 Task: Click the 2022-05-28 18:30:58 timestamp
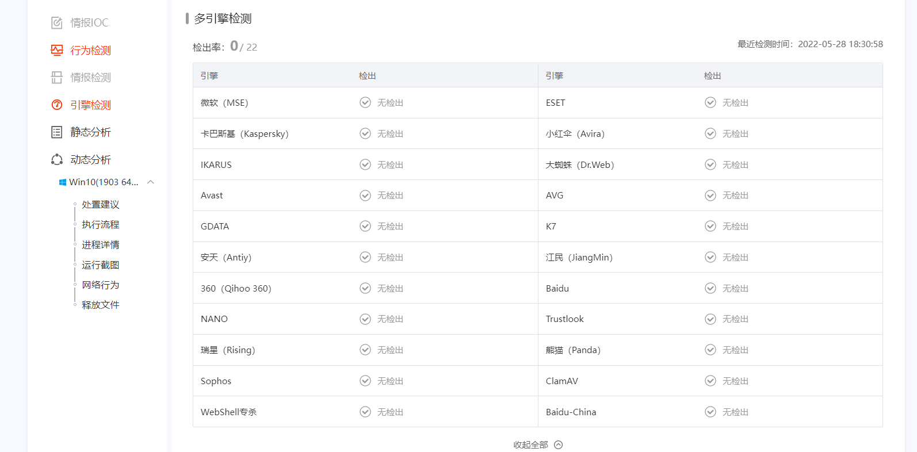click(840, 44)
